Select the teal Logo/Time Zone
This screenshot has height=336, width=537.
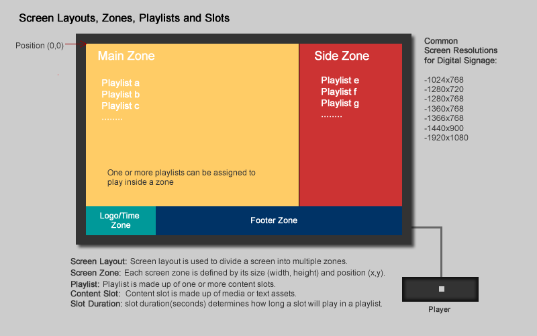click(x=121, y=220)
